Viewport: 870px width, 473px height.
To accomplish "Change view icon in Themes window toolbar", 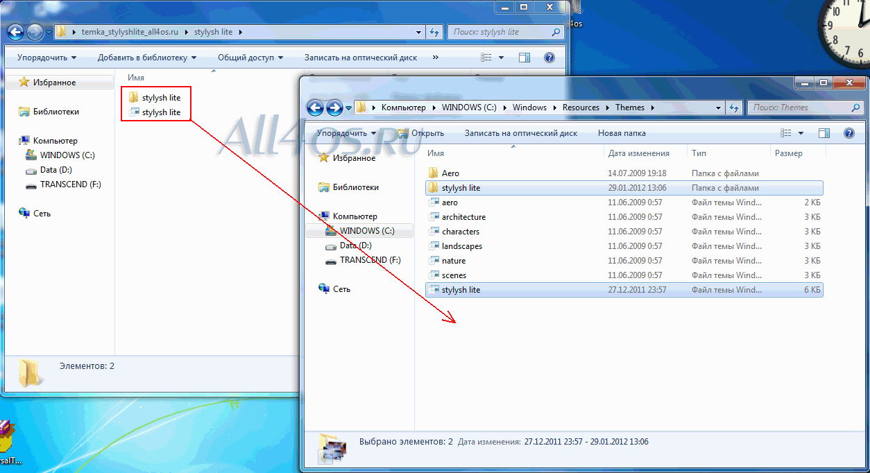I will (786, 133).
